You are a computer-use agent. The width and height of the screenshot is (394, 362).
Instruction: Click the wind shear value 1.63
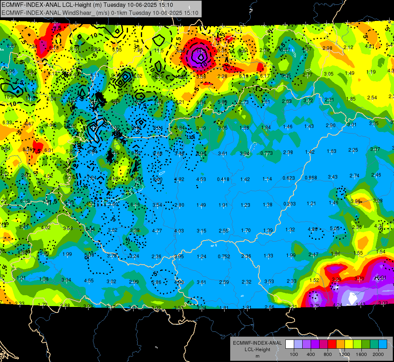(332, 151)
